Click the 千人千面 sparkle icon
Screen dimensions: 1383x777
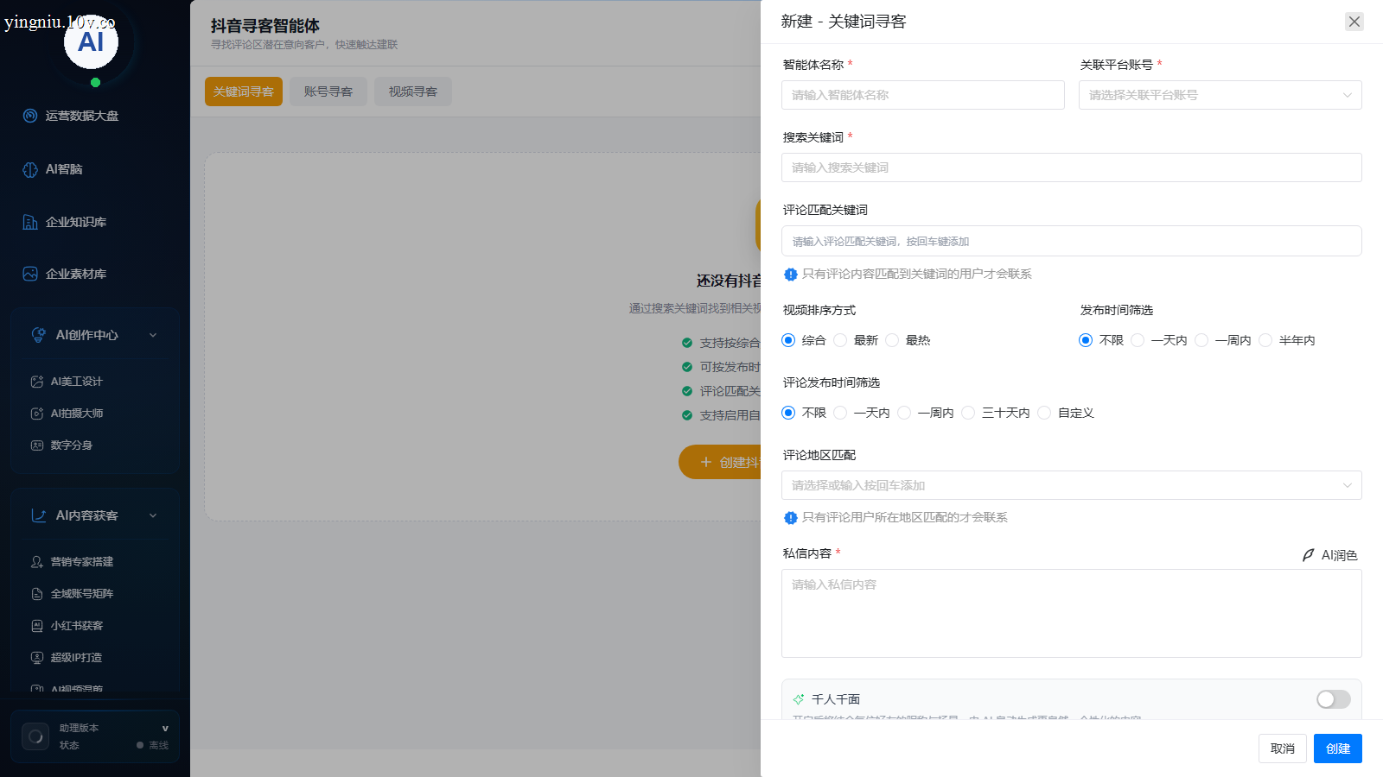[799, 699]
